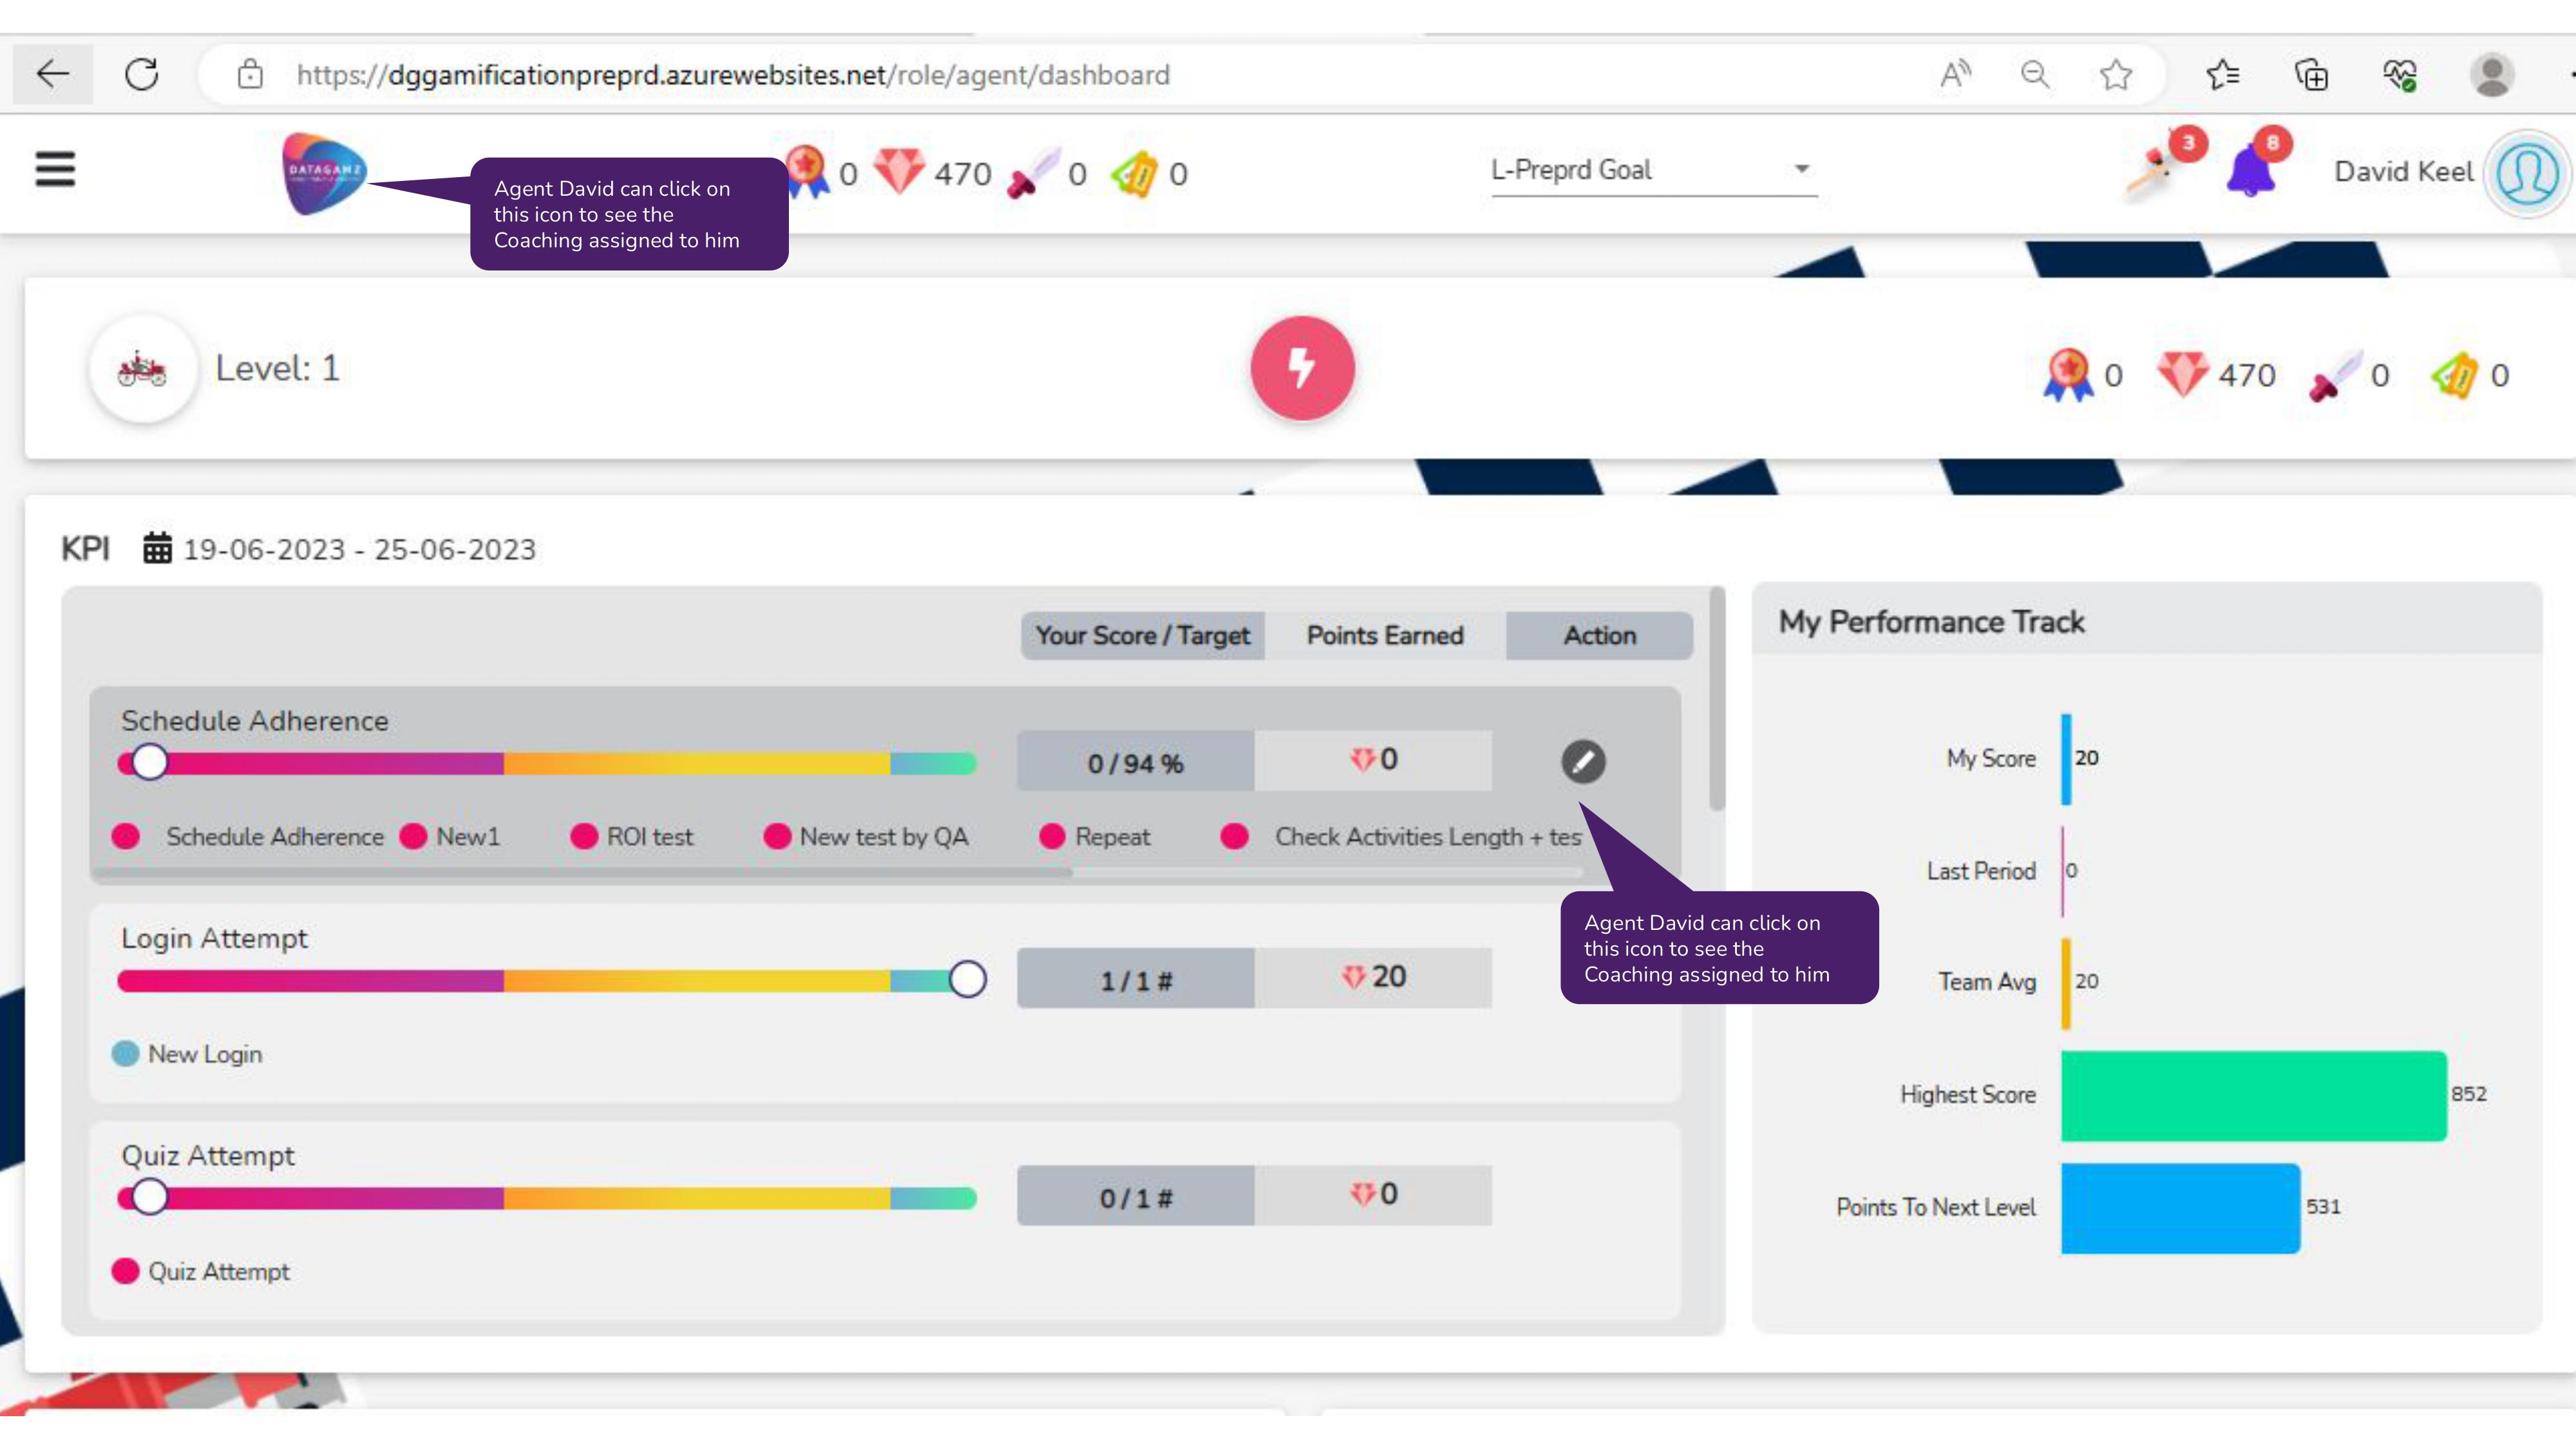The height and width of the screenshot is (1449, 2576).
Task: Click the Datagamz logo
Action: click(x=324, y=174)
